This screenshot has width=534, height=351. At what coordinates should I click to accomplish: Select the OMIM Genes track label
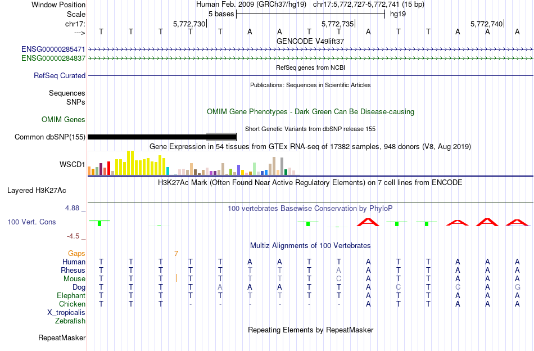(63, 120)
